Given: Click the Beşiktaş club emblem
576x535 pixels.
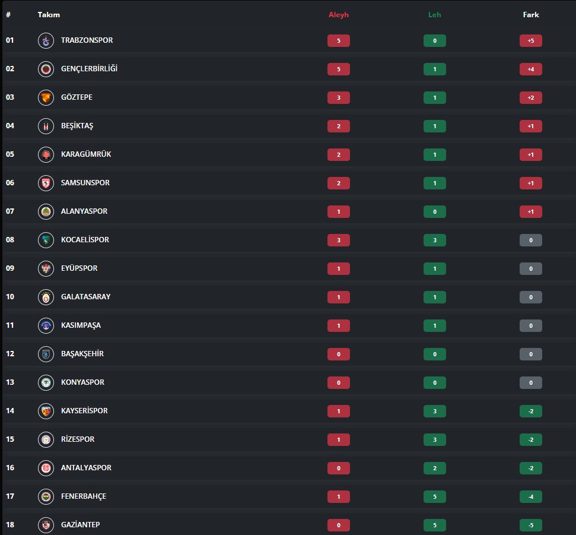Looking at the screenshot, I should [x=46, y=126].
